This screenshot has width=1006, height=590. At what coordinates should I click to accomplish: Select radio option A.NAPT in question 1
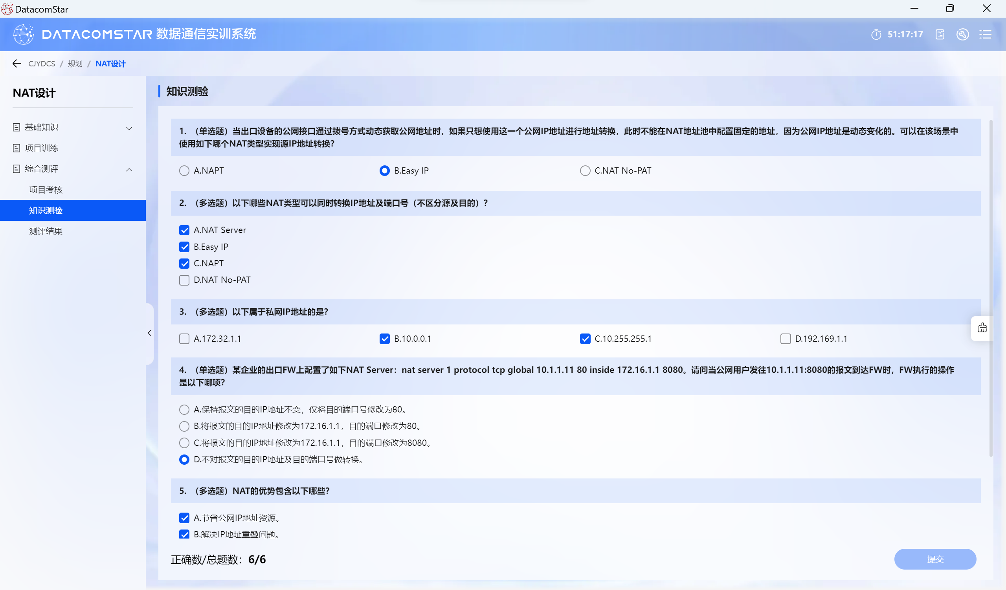184,171
